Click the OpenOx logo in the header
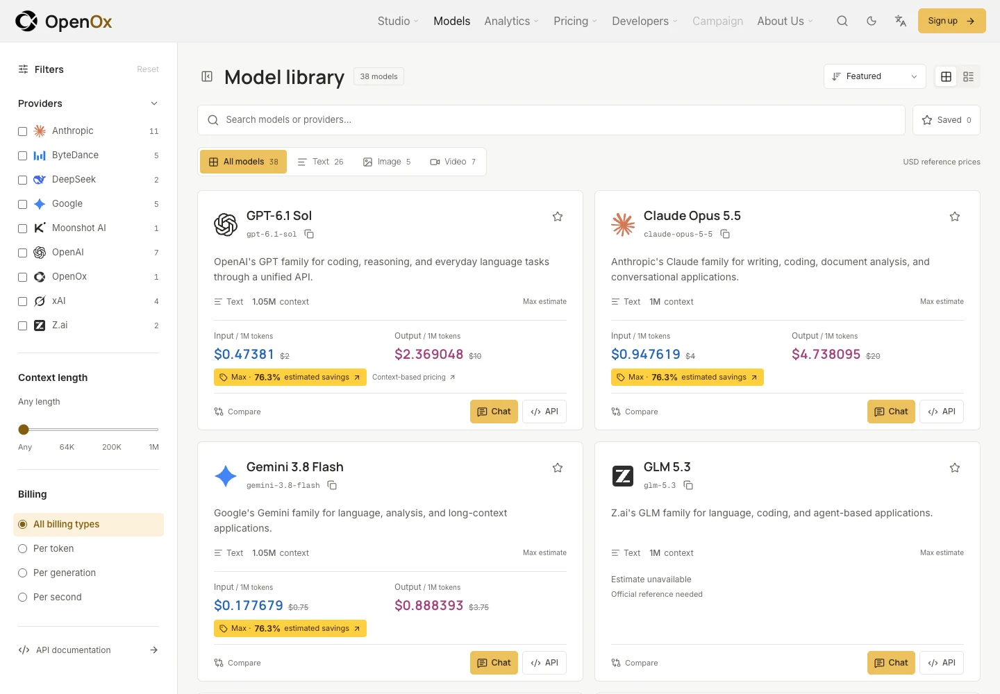Viewport: 1000px width, 694px height. (63, 22)
